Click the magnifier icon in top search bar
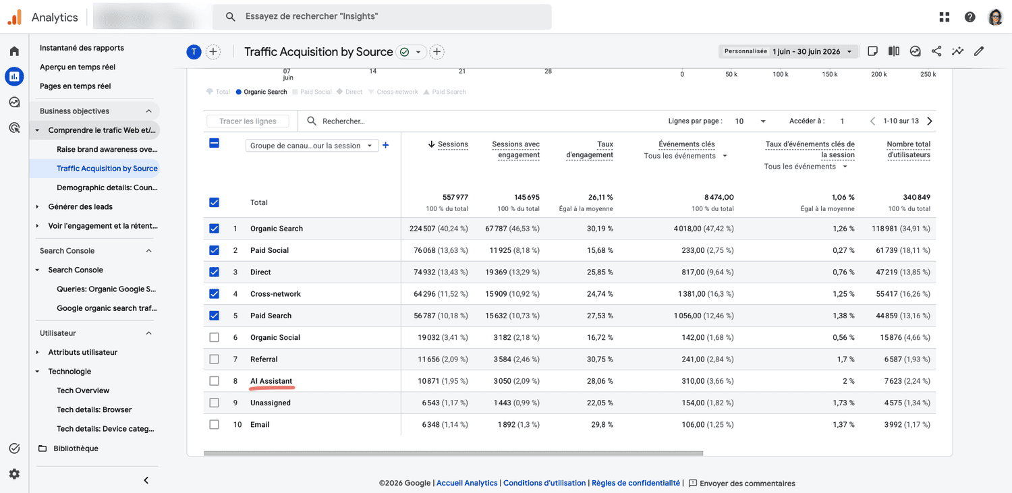Image resolution: width=1012 pixels, height=493 pixels. [x=231, y=16]
